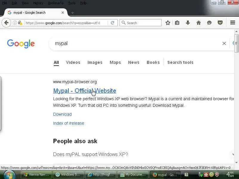
Task: Clear the Google search query with X
Action: (x=224, y=44)
